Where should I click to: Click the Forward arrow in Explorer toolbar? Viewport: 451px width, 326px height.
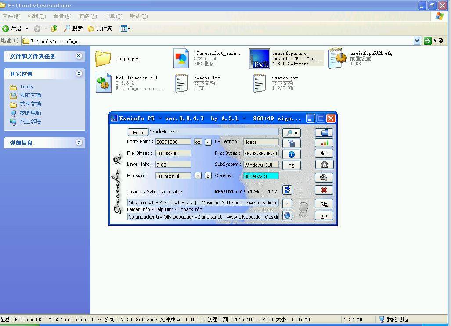[x=37, y=29]
